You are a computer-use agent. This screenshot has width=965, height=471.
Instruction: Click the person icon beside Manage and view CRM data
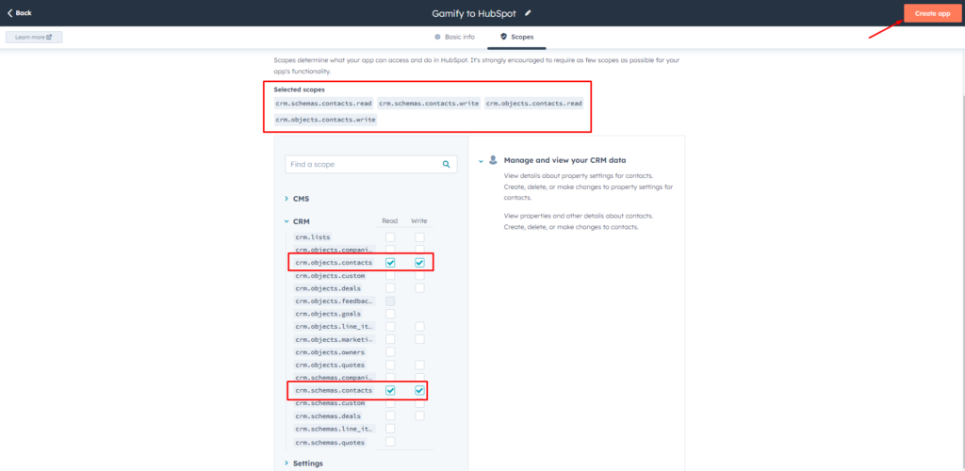(493, 160)
